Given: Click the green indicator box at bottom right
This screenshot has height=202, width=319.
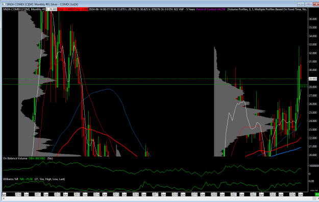Looking at the screenshot, I should pyautogui.click(x=317, y=194).
